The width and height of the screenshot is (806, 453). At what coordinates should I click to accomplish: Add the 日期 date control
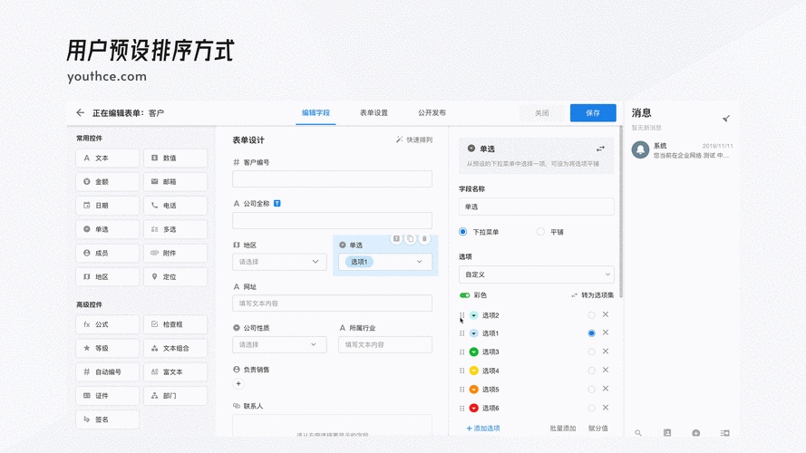tap(107, 206)
